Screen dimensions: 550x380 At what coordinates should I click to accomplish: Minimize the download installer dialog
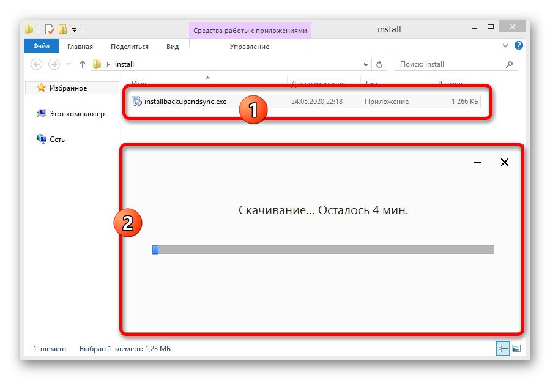click(478, 162)
